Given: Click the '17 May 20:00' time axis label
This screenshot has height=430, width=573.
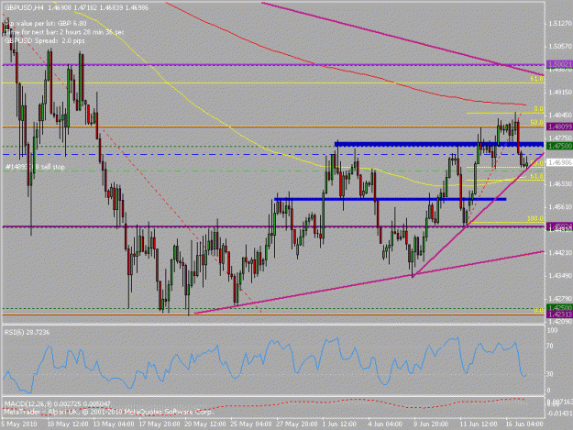Looking at the screenshot, I should click(x=160, y=424).
